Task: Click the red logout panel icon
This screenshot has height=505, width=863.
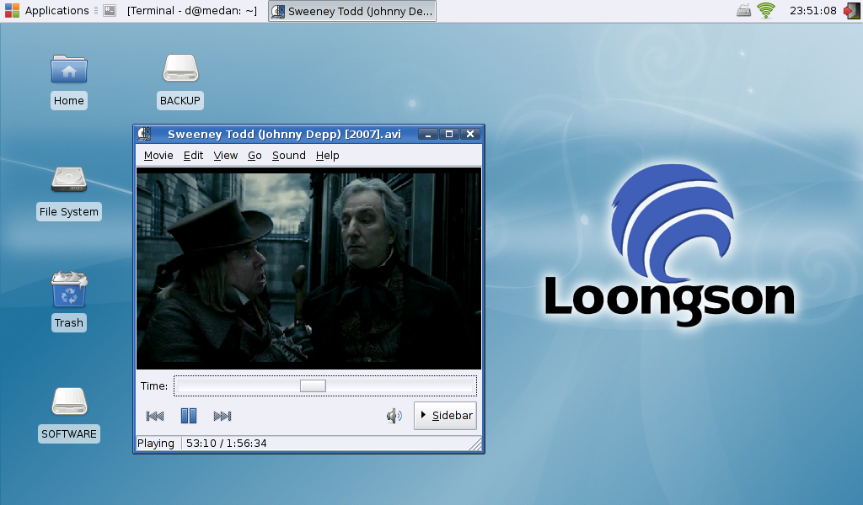Action: point(852,10)
